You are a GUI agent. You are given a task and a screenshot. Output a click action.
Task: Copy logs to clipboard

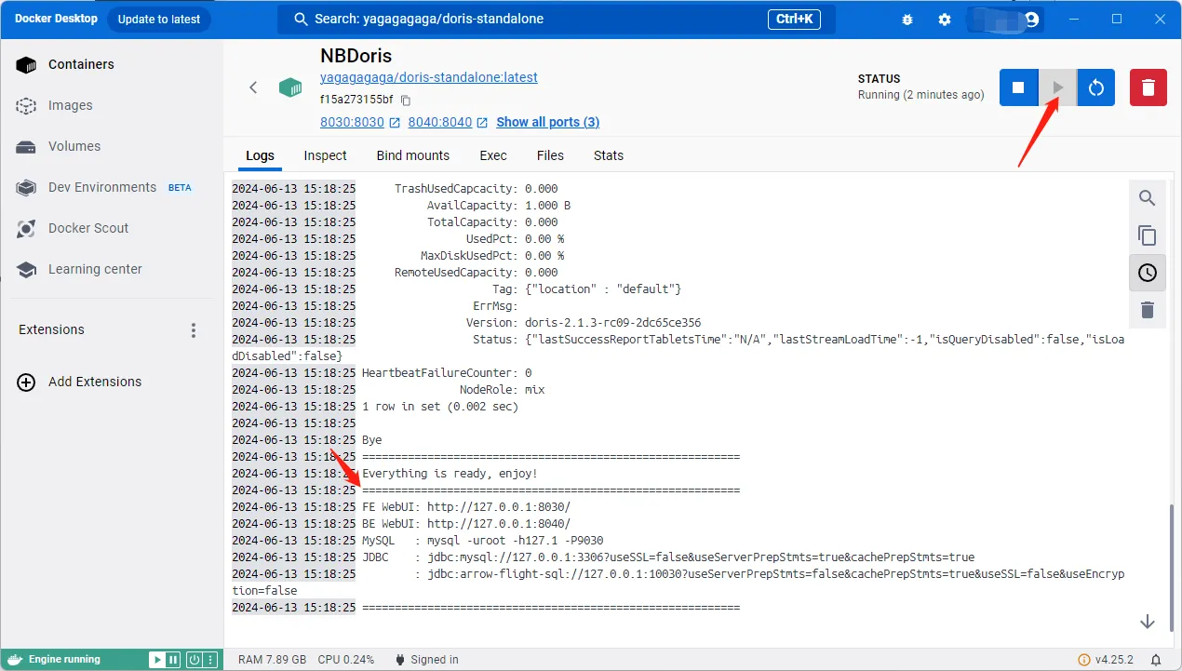click(1148, 235)
